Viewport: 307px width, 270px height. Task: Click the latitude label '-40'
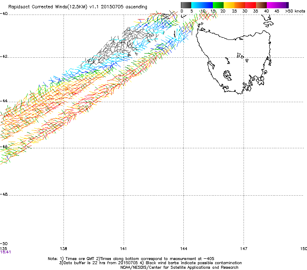coord(4,14)
